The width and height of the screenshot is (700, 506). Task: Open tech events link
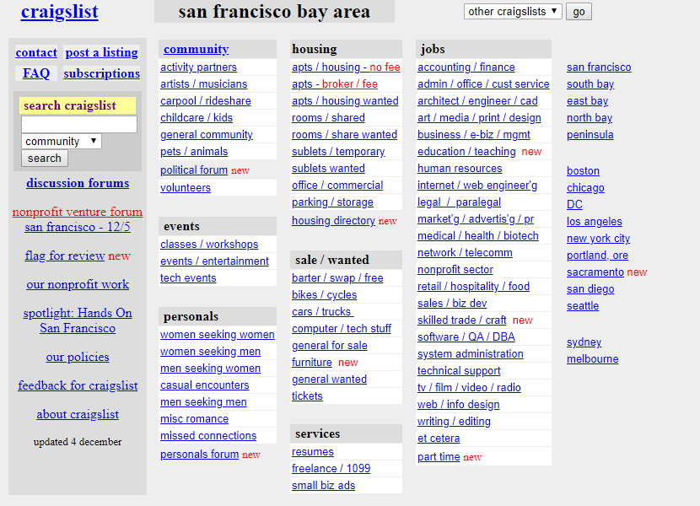pos(188,277)
